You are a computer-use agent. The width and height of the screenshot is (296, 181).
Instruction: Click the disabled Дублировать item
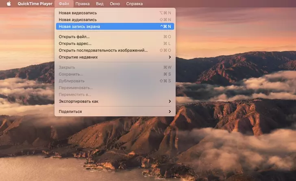(115, 81)
